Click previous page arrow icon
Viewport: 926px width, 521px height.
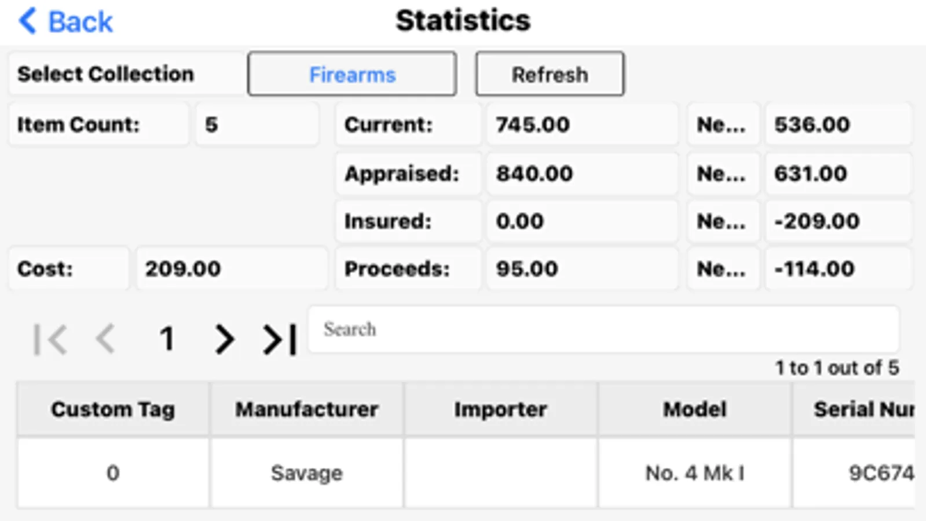105,339
